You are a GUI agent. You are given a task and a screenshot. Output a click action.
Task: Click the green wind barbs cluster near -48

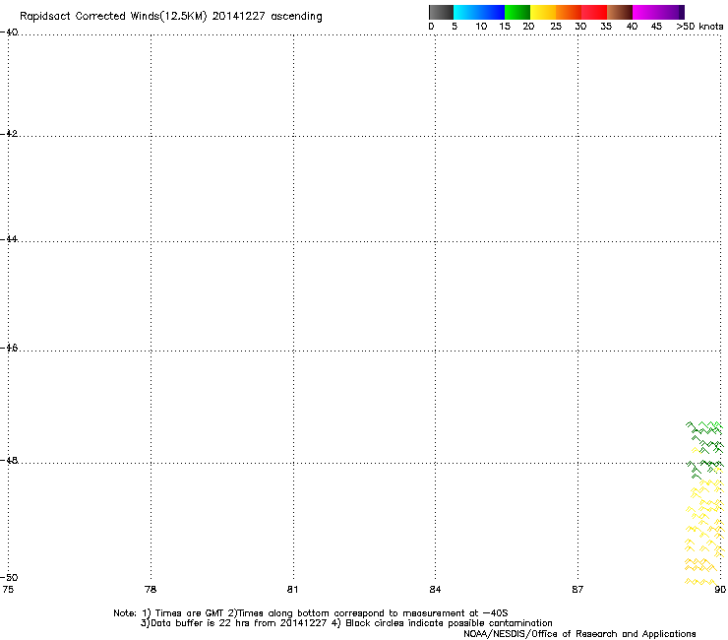tap(704, 450)
